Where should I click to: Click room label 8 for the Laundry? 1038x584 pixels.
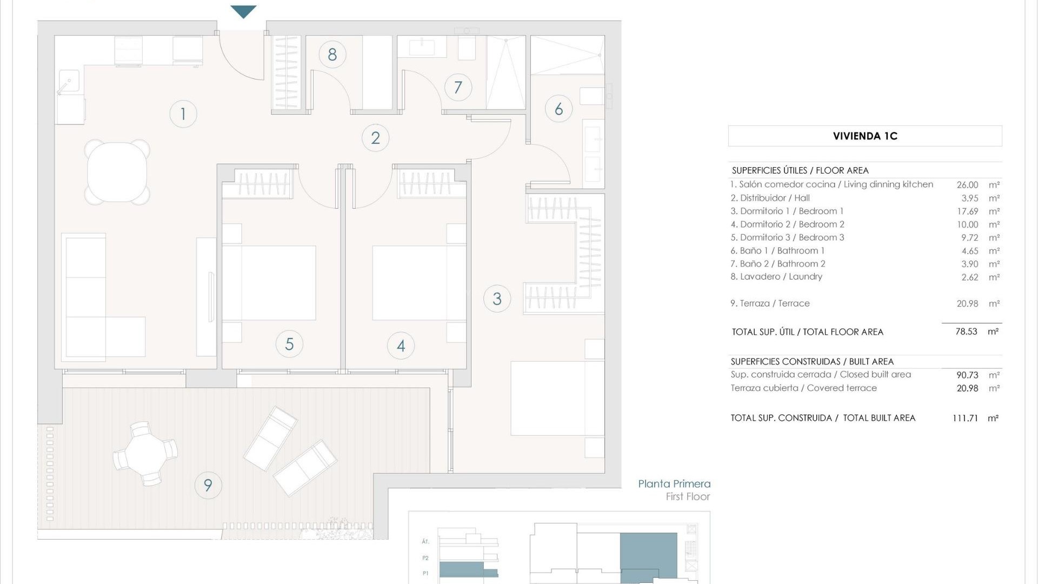coord(334,54)
